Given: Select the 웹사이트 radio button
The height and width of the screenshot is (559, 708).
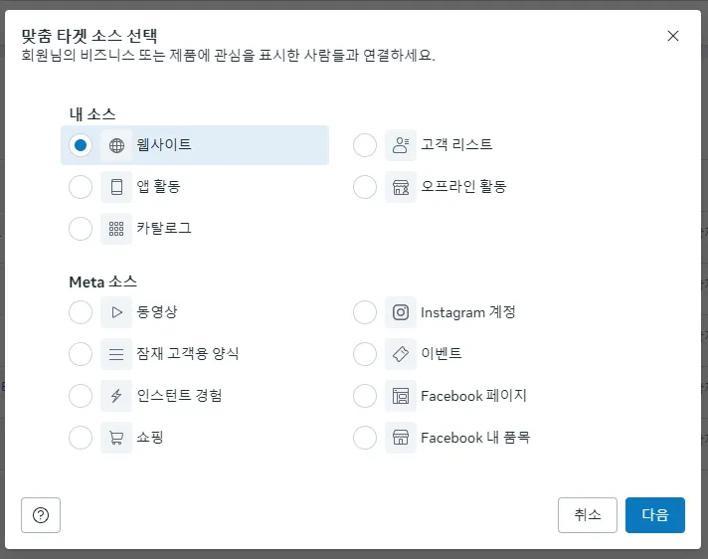Looking at the screenshot, I should [81, 145].
